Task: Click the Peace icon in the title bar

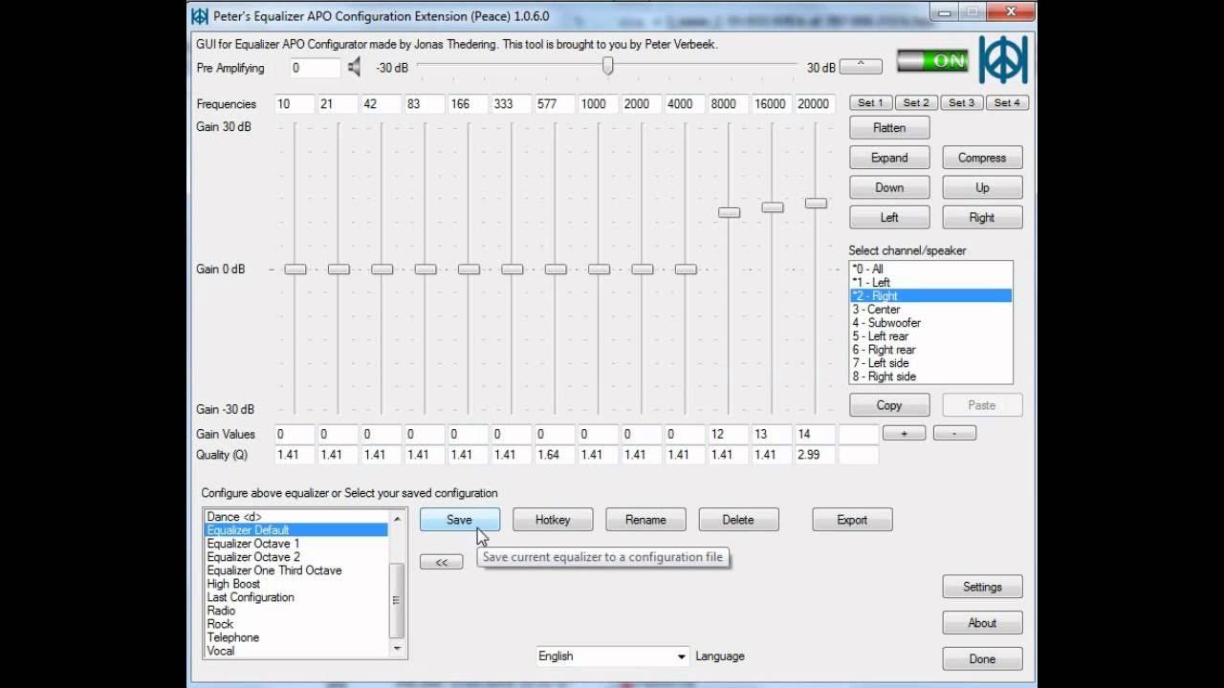Action: pos(200,12)
